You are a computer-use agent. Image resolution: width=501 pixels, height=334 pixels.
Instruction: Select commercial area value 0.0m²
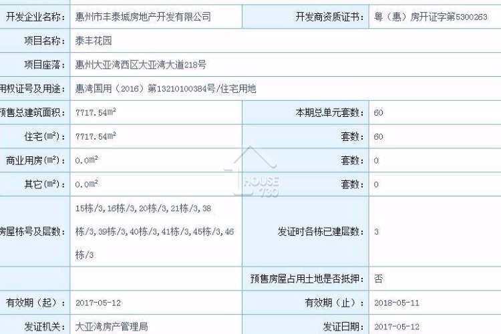[86, 160]
